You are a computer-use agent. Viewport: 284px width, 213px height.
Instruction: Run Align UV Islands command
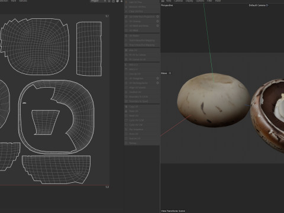coord(142,88)
